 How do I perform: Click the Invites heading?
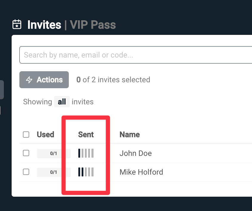(44, 25)
